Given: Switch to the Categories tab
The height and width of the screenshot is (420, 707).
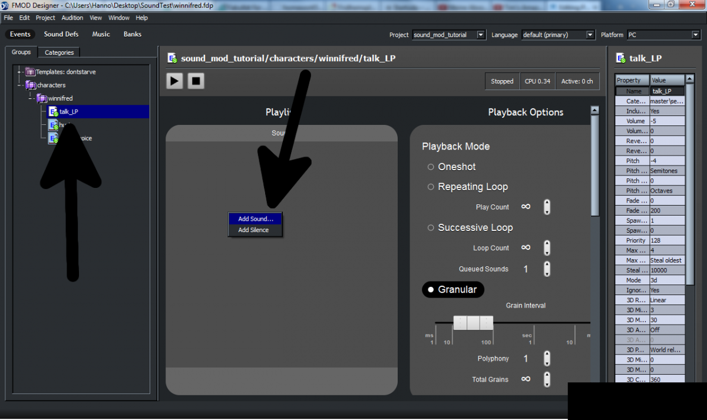Looking at the screenshot, I should [x=60, y=52].
